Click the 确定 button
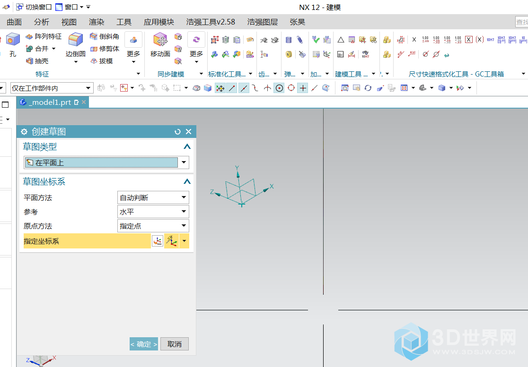Viewport: 528px width, 367px height. (x=144, y=344)
